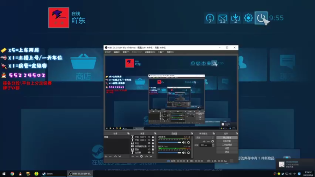Screen dimensions: 315x177
Task: Add transition with plus icon
Action: coord(204,141)
